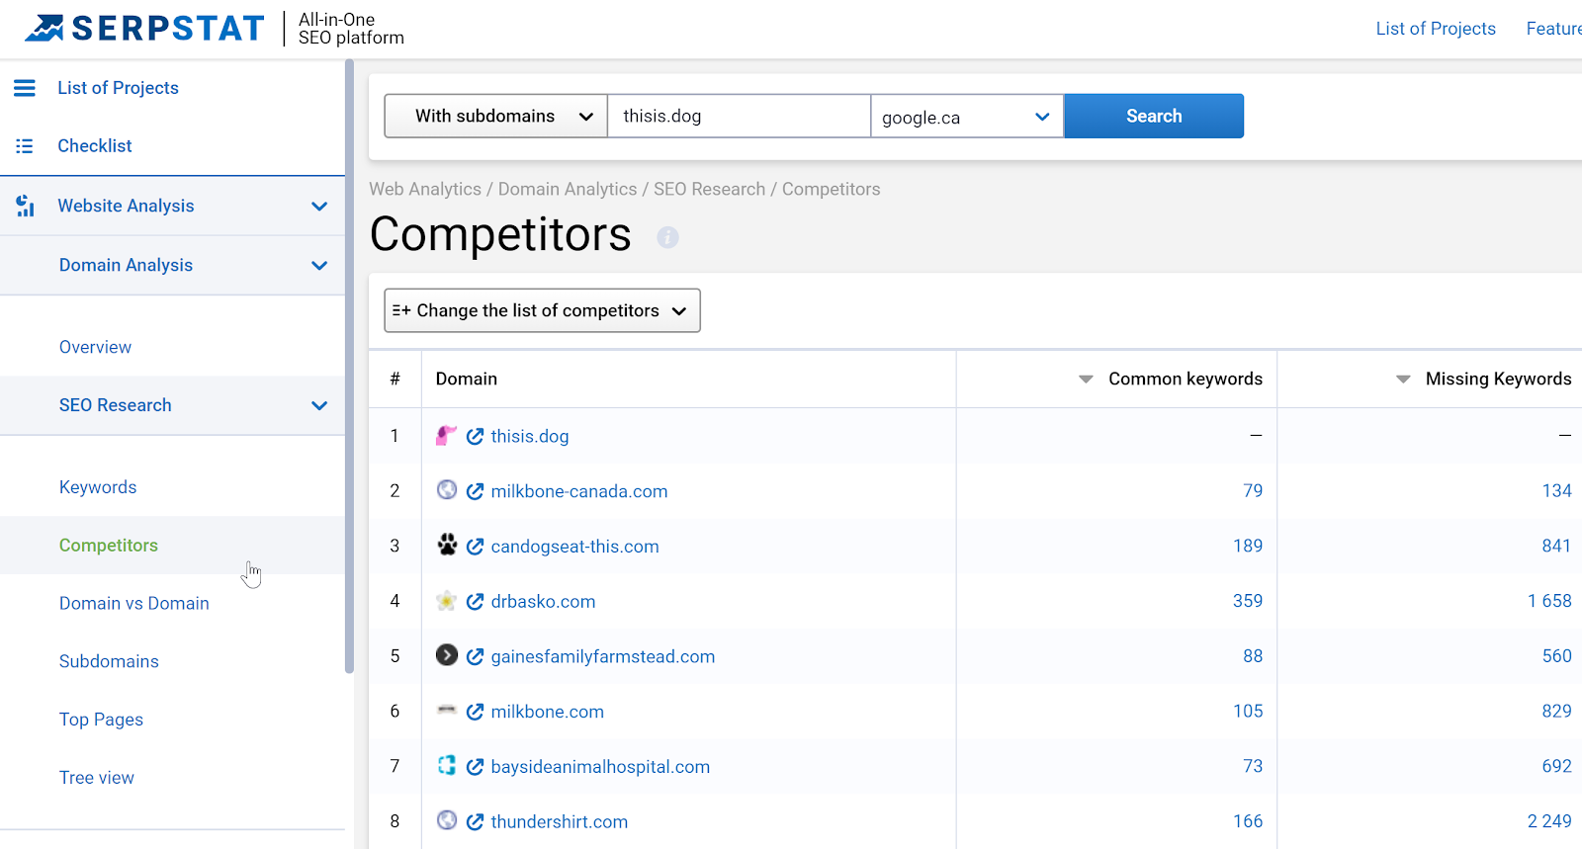Click the gainesfamilyfarmstead.com dark round favicon
Viewport: 1582px width, 849px height.
point(447,655)
